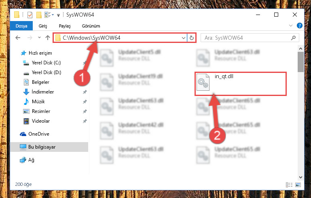Refresh the SysWOW64 folder view
Viewport: 311px width, 198px height.
(x=191, y=38)
